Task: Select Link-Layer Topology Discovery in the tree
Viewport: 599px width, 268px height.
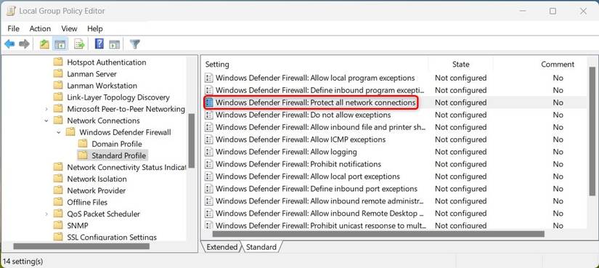Action: 118,97
